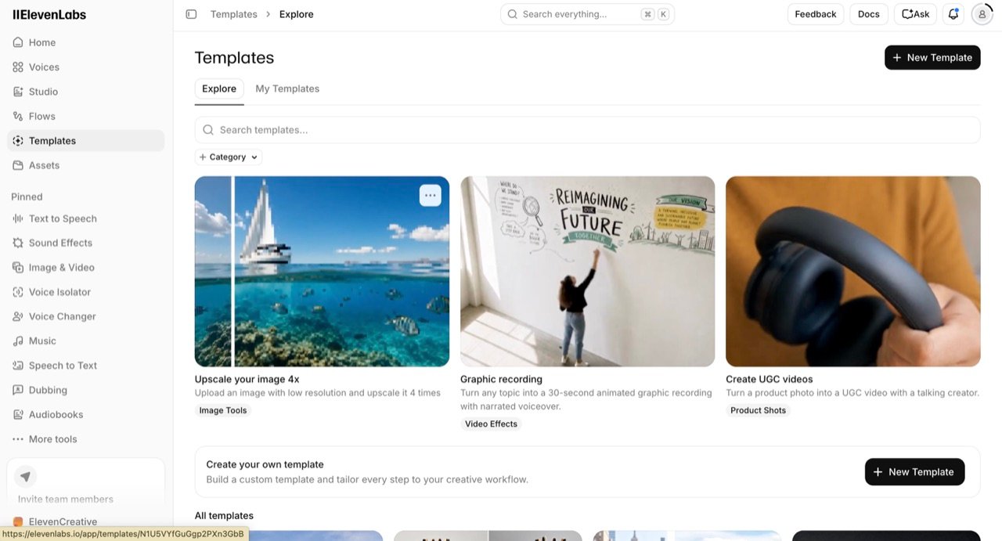Click the Flows icon in sidebar
Screen dimensions: 1002x541
click(x=18, y=116)
